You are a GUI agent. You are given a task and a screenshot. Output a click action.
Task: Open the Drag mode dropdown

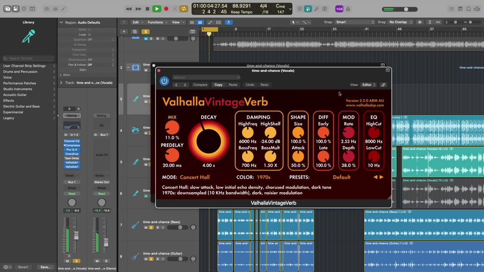pyautogui.click(x=401, y=22)
